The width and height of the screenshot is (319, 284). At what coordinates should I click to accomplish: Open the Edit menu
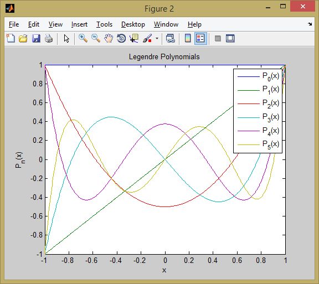click(34, 24)
